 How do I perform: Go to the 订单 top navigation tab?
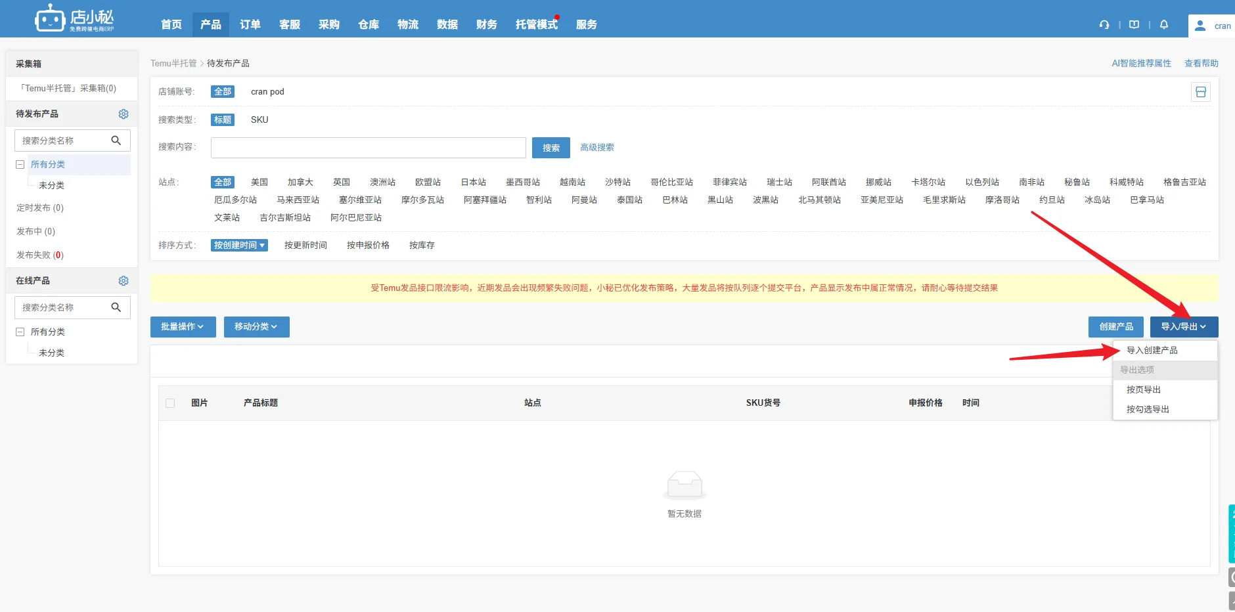click(250, 24)
